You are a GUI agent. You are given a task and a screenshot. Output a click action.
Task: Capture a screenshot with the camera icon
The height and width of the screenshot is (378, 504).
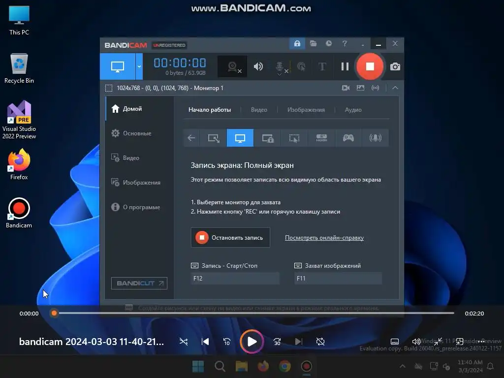395,66
